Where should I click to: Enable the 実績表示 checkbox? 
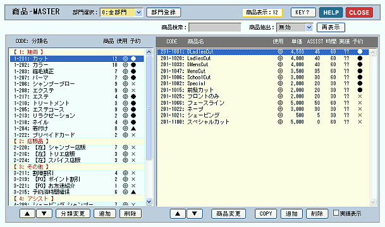pos(336,212)
